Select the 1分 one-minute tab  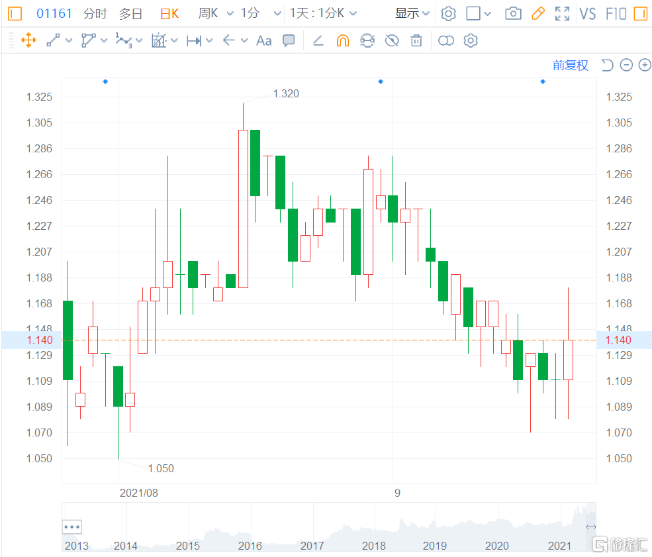coord(250,14)
